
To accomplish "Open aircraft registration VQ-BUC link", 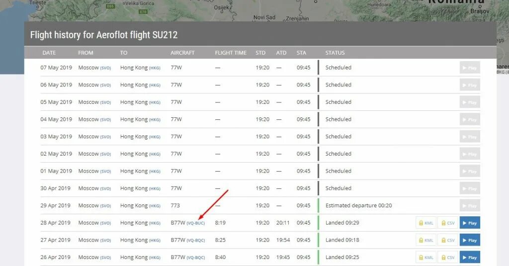I will (196, 223).
